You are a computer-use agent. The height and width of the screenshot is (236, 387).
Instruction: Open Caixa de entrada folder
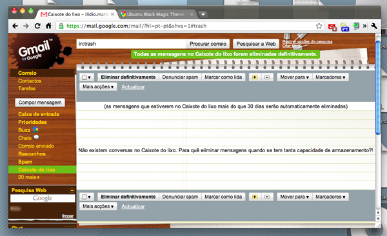coord(39,114)
